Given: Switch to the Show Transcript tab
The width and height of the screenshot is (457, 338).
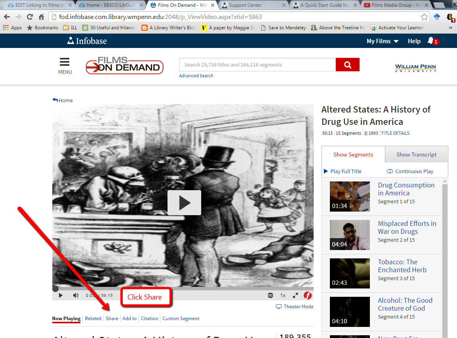Looking at the screenshot, I should [416, 154].
